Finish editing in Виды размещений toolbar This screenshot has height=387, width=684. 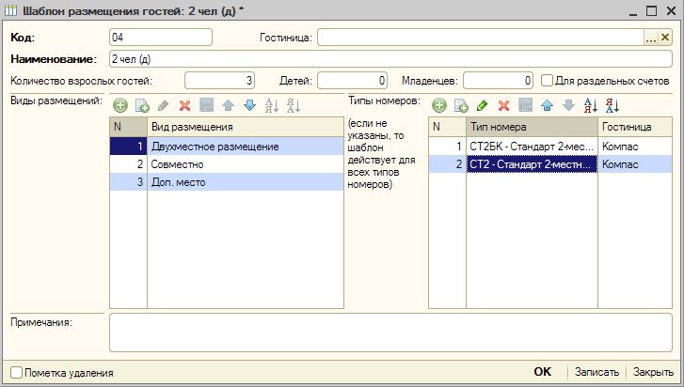[x=206, y=105]
